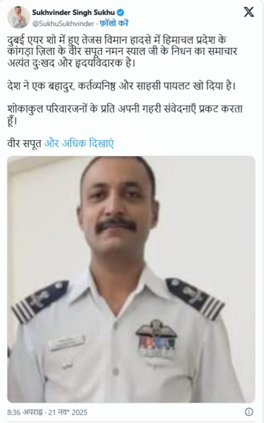Click the man's face in the photo
The image size is (264, 423).
tap(117, 213)
